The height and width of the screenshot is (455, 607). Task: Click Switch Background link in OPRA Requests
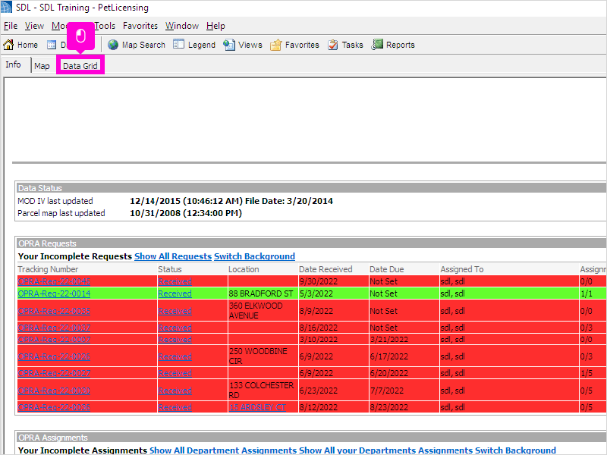(x=254, y=256)
